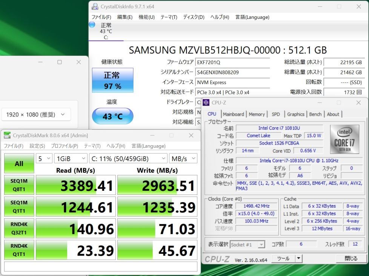Image resolution: width=369 pixels, height=276 pixels.
Task: Click the power-on count value 1732 回
Action: click(x=344, y=92)
